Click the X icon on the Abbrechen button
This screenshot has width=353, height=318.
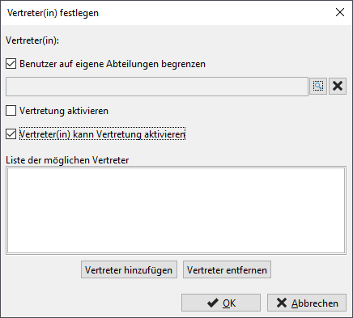tap(282, 303)
